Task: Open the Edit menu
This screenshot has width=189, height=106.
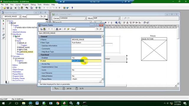Action: [x=7, y=5]
